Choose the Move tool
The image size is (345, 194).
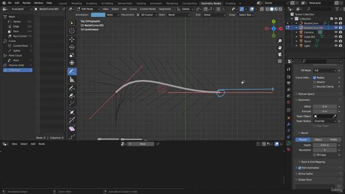(72, 39)
